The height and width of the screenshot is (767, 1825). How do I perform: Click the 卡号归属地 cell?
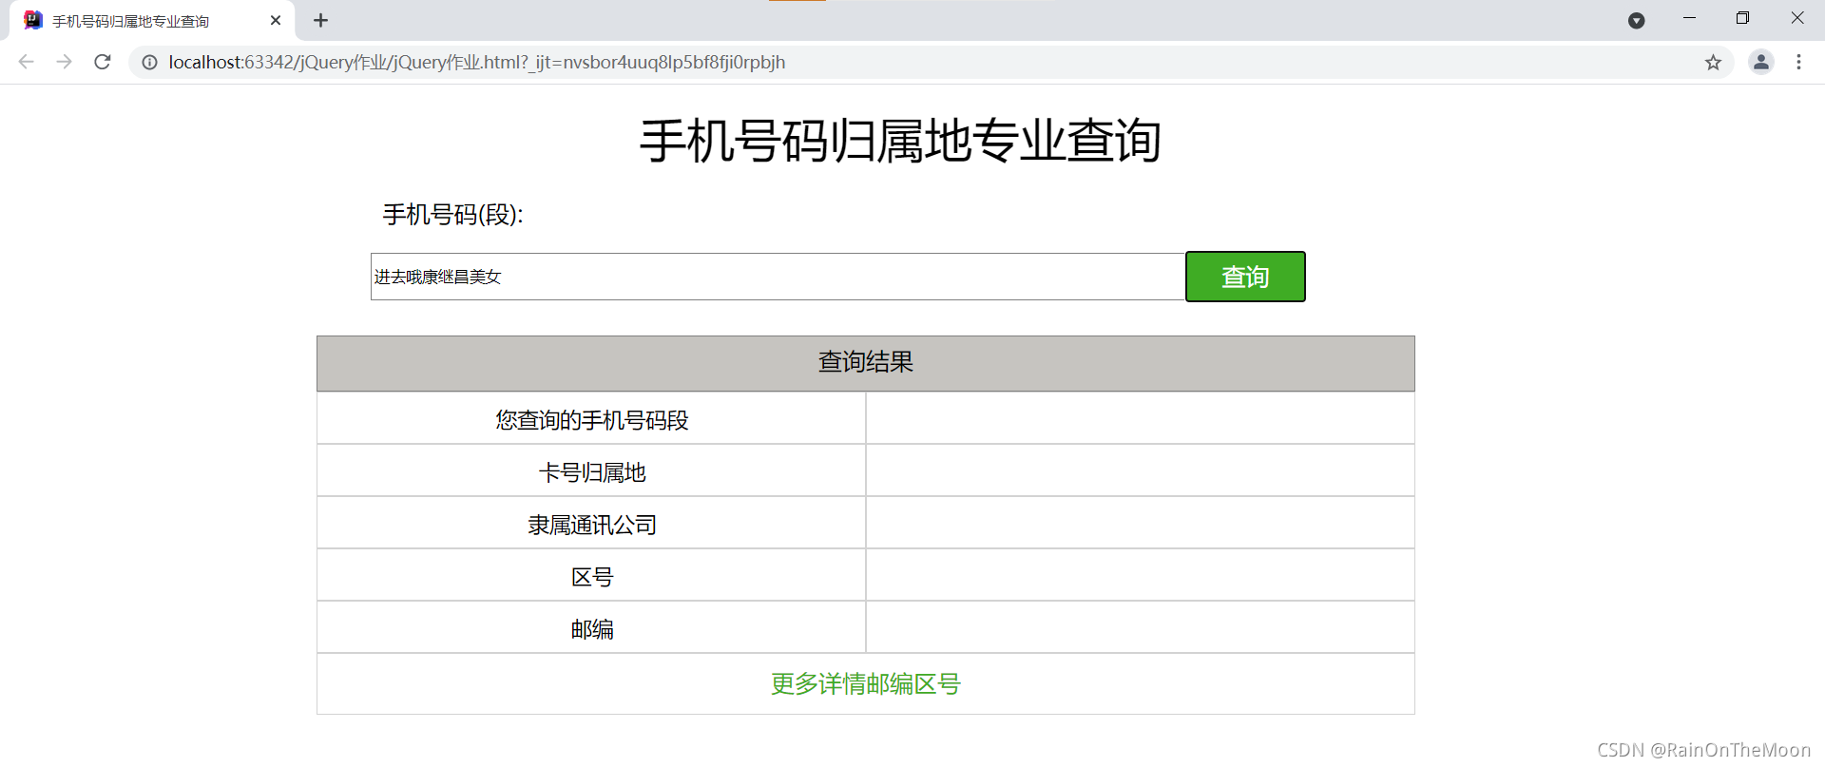click(591, 471)
